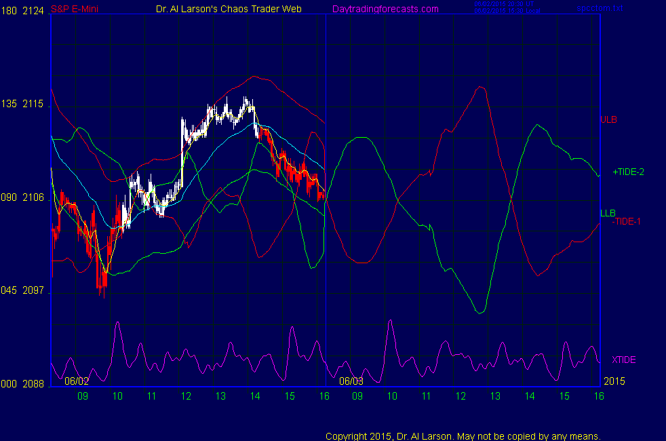Click "Dr. Al Larson's Chaos Trader Web" heading
This screenshot has width=666, height=441.
pyautogui.click(x=229, y=9)
